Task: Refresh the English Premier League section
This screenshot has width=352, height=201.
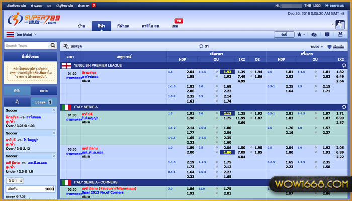Action: click(x=344, y=65)
